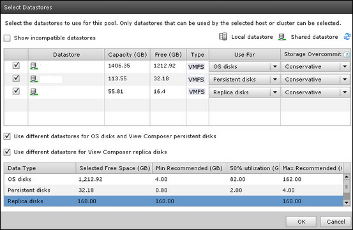Click the Storage Overcommit help icon
Image resolution: width=353 pixels, height=230 pixels.
(347, 55)
